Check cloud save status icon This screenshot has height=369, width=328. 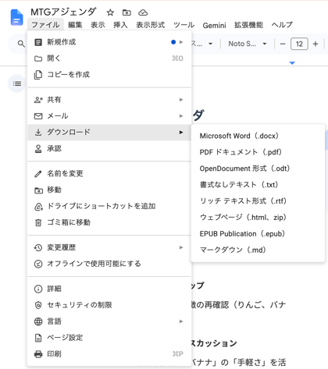(143, 12)
